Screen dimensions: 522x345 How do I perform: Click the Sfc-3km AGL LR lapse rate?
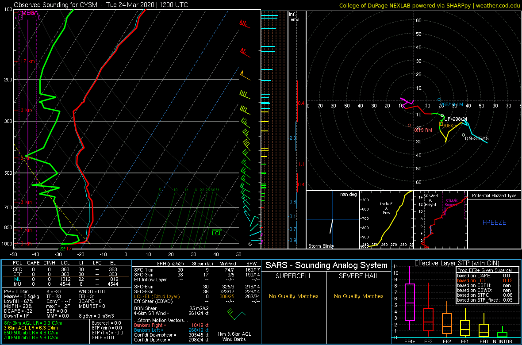point(33,323)
